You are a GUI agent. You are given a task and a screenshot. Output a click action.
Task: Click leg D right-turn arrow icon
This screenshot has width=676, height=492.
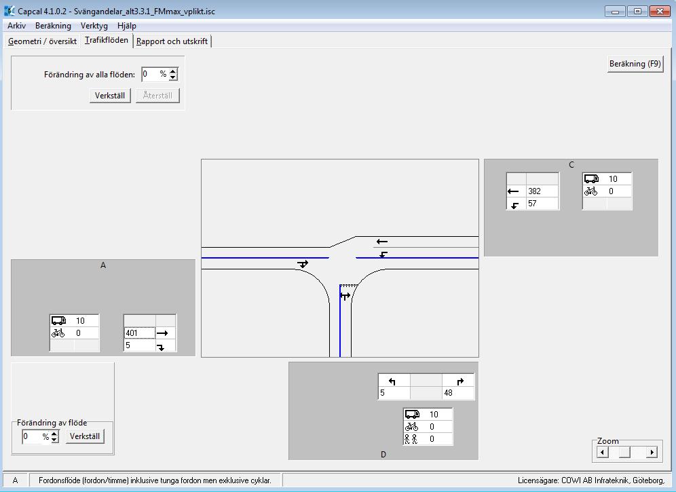click(x=460, y=381)
